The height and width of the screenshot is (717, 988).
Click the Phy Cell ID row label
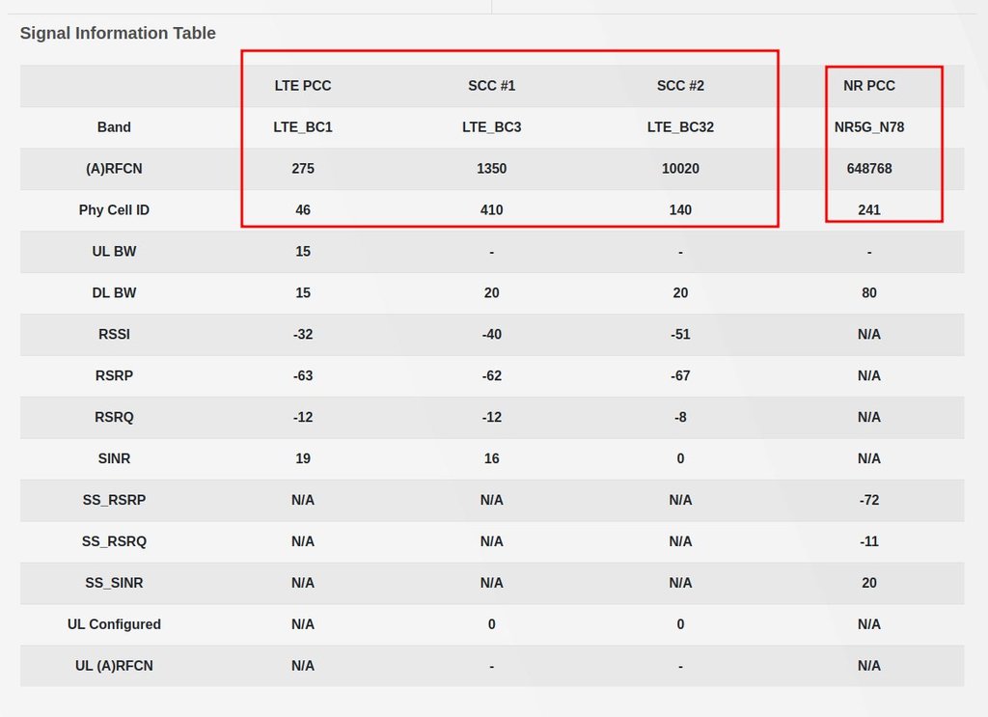pyautogui.click(x=114, y=210)
